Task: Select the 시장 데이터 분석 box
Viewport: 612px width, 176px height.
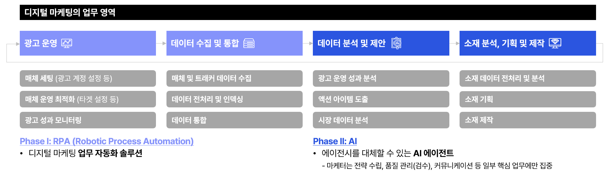Action: 381,120
